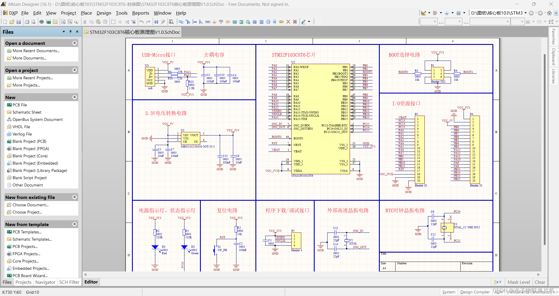Print the current schematic
Screen dimensions: 559x296
(27, 22)
